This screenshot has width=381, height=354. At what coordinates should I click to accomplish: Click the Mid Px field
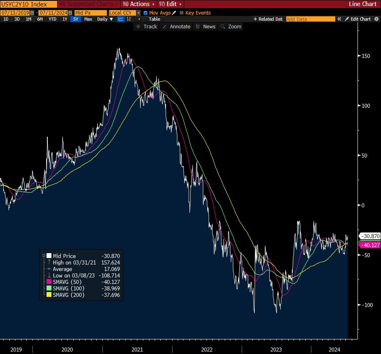(91, 13)
